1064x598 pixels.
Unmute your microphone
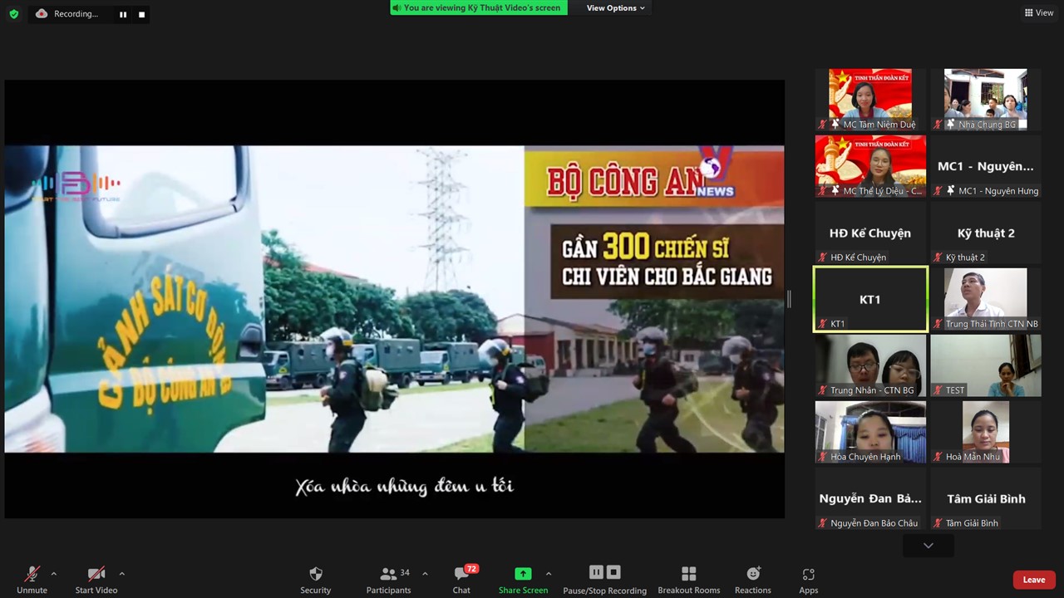(x=32, y=580)
